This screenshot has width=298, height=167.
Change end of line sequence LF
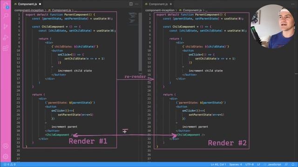pyautogui.click(x=258, y=164)
